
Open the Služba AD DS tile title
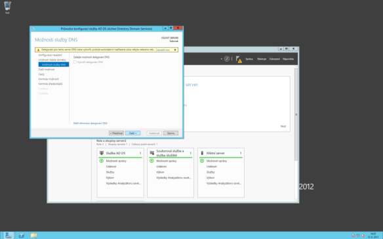pyautogui.click(x=115, y=153)
